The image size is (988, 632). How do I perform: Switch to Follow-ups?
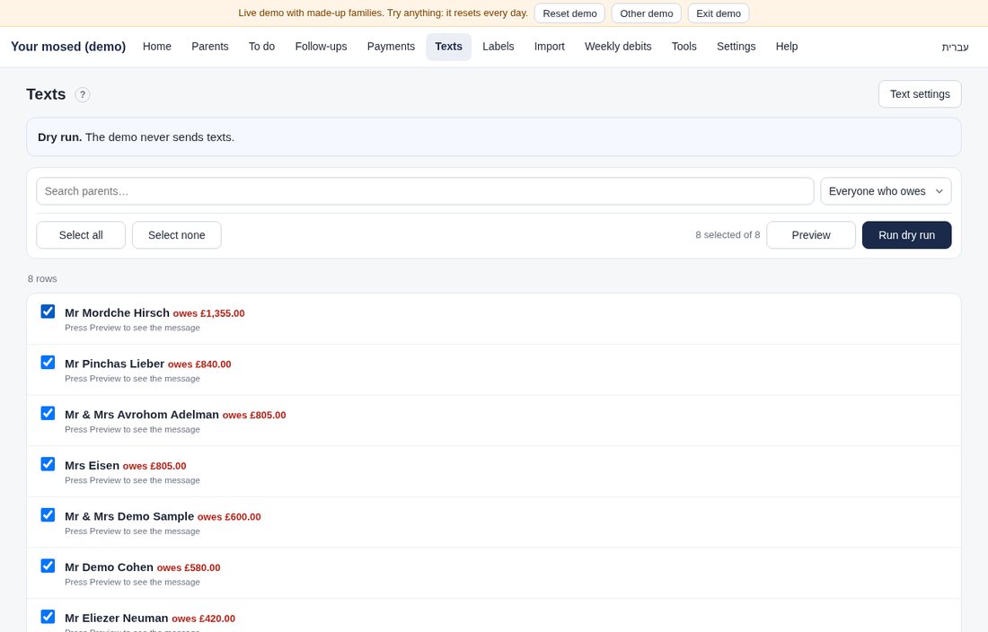tap(321, 47)
